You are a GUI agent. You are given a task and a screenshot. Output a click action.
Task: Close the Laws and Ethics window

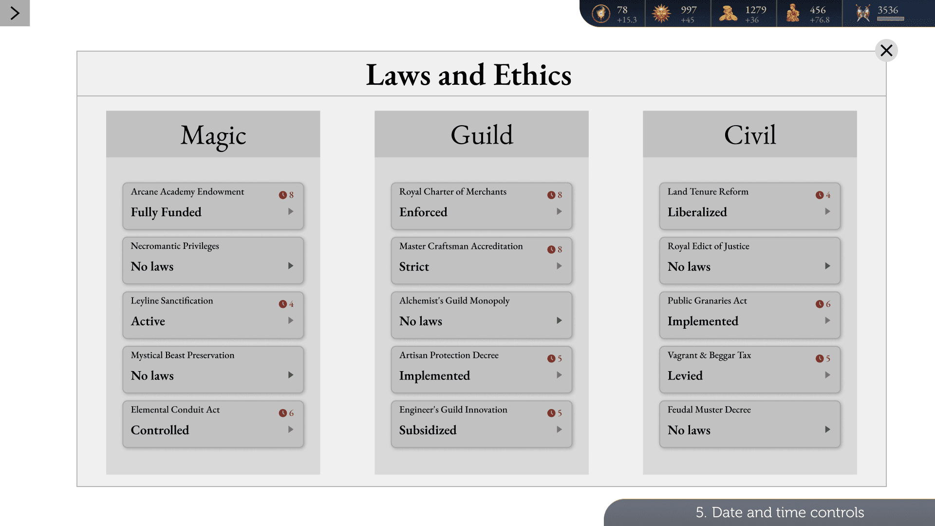(x=886, y=50)
